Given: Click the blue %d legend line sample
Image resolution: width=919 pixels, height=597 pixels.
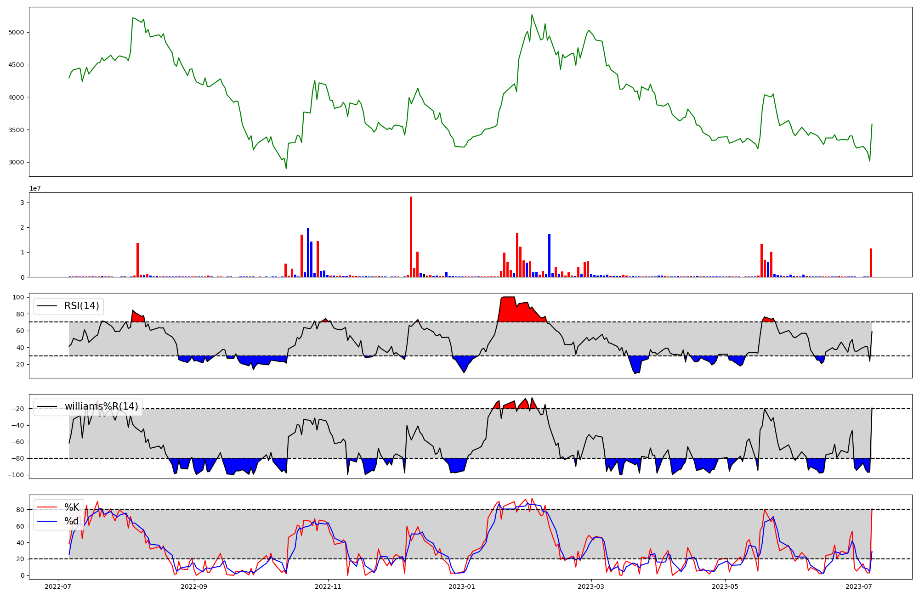Looking at the screenshot, I should tap(47, 521).
